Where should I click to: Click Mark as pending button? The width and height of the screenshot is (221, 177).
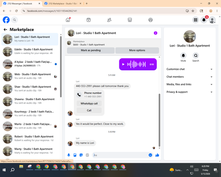point(91,50)
